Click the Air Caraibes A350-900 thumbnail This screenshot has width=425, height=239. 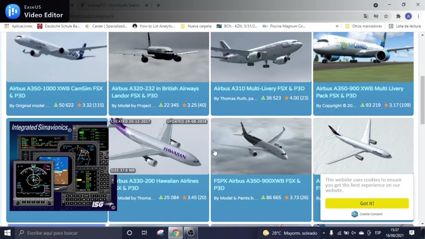pyautogui.click(x=363, y=57)
